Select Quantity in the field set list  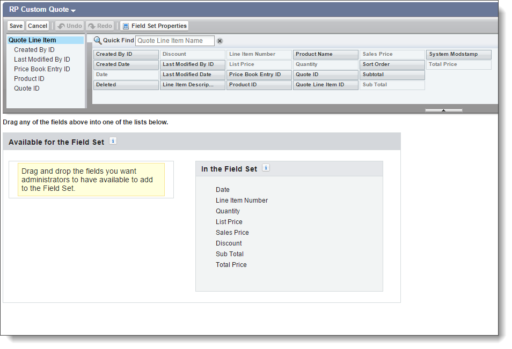click(228, 211)
